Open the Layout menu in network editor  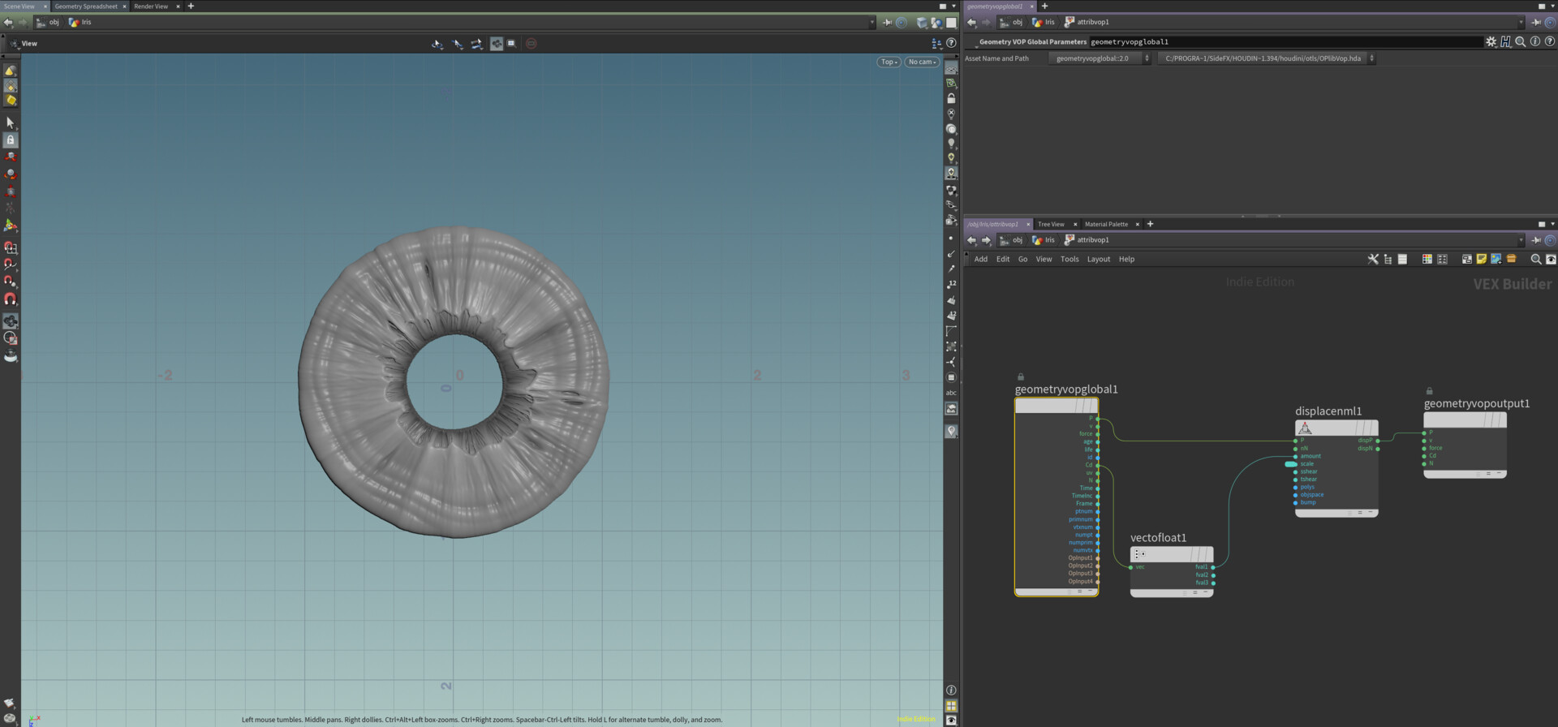click(1098, 259)
